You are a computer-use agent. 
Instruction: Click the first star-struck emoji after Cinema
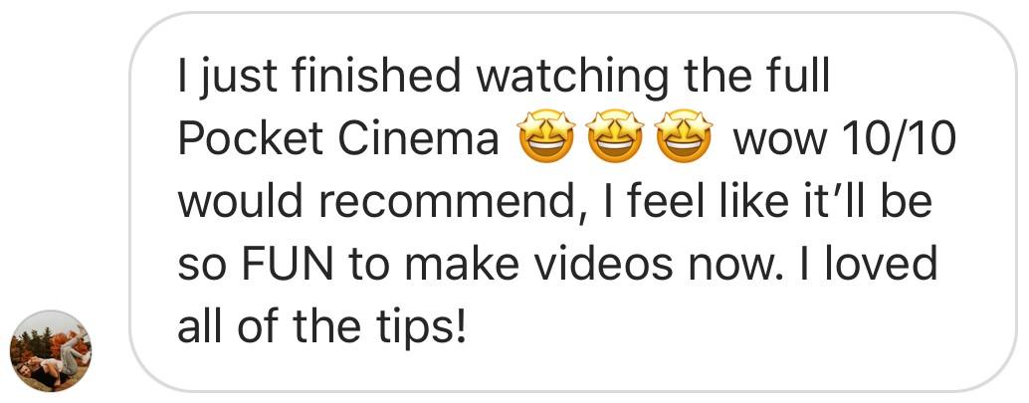tap(546, 136)
